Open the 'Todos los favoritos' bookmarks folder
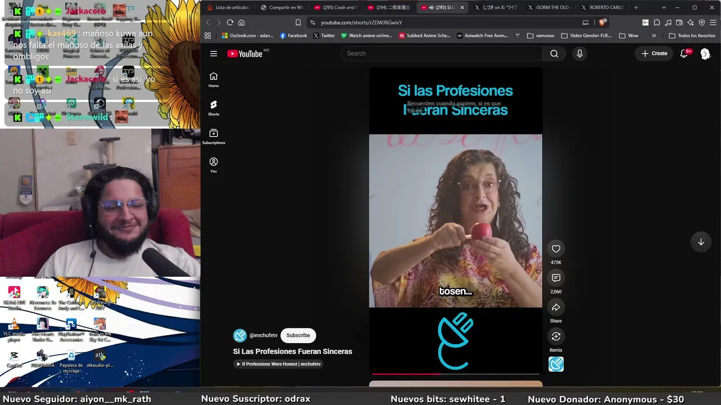Screen dimensions: 721x405 click(x=692, y=35)
